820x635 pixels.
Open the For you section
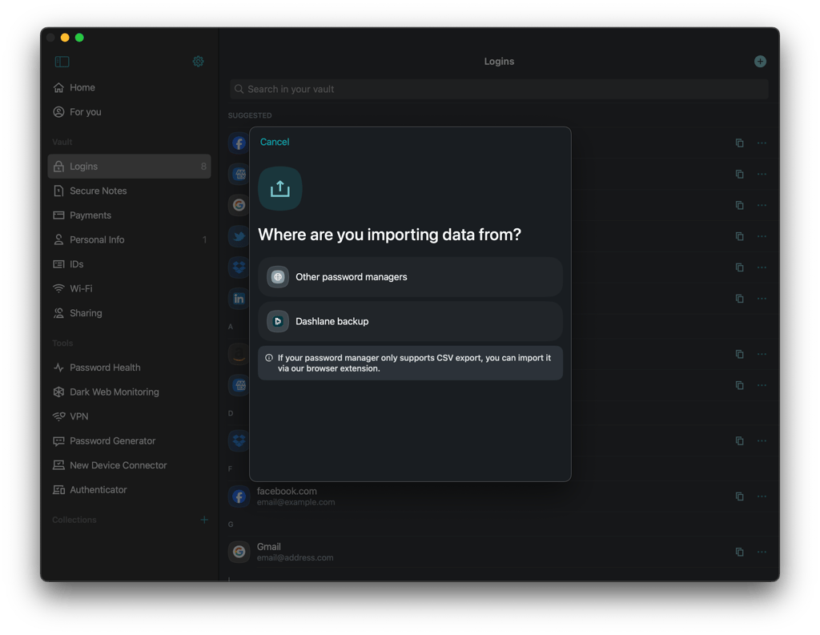coord(129,112)
